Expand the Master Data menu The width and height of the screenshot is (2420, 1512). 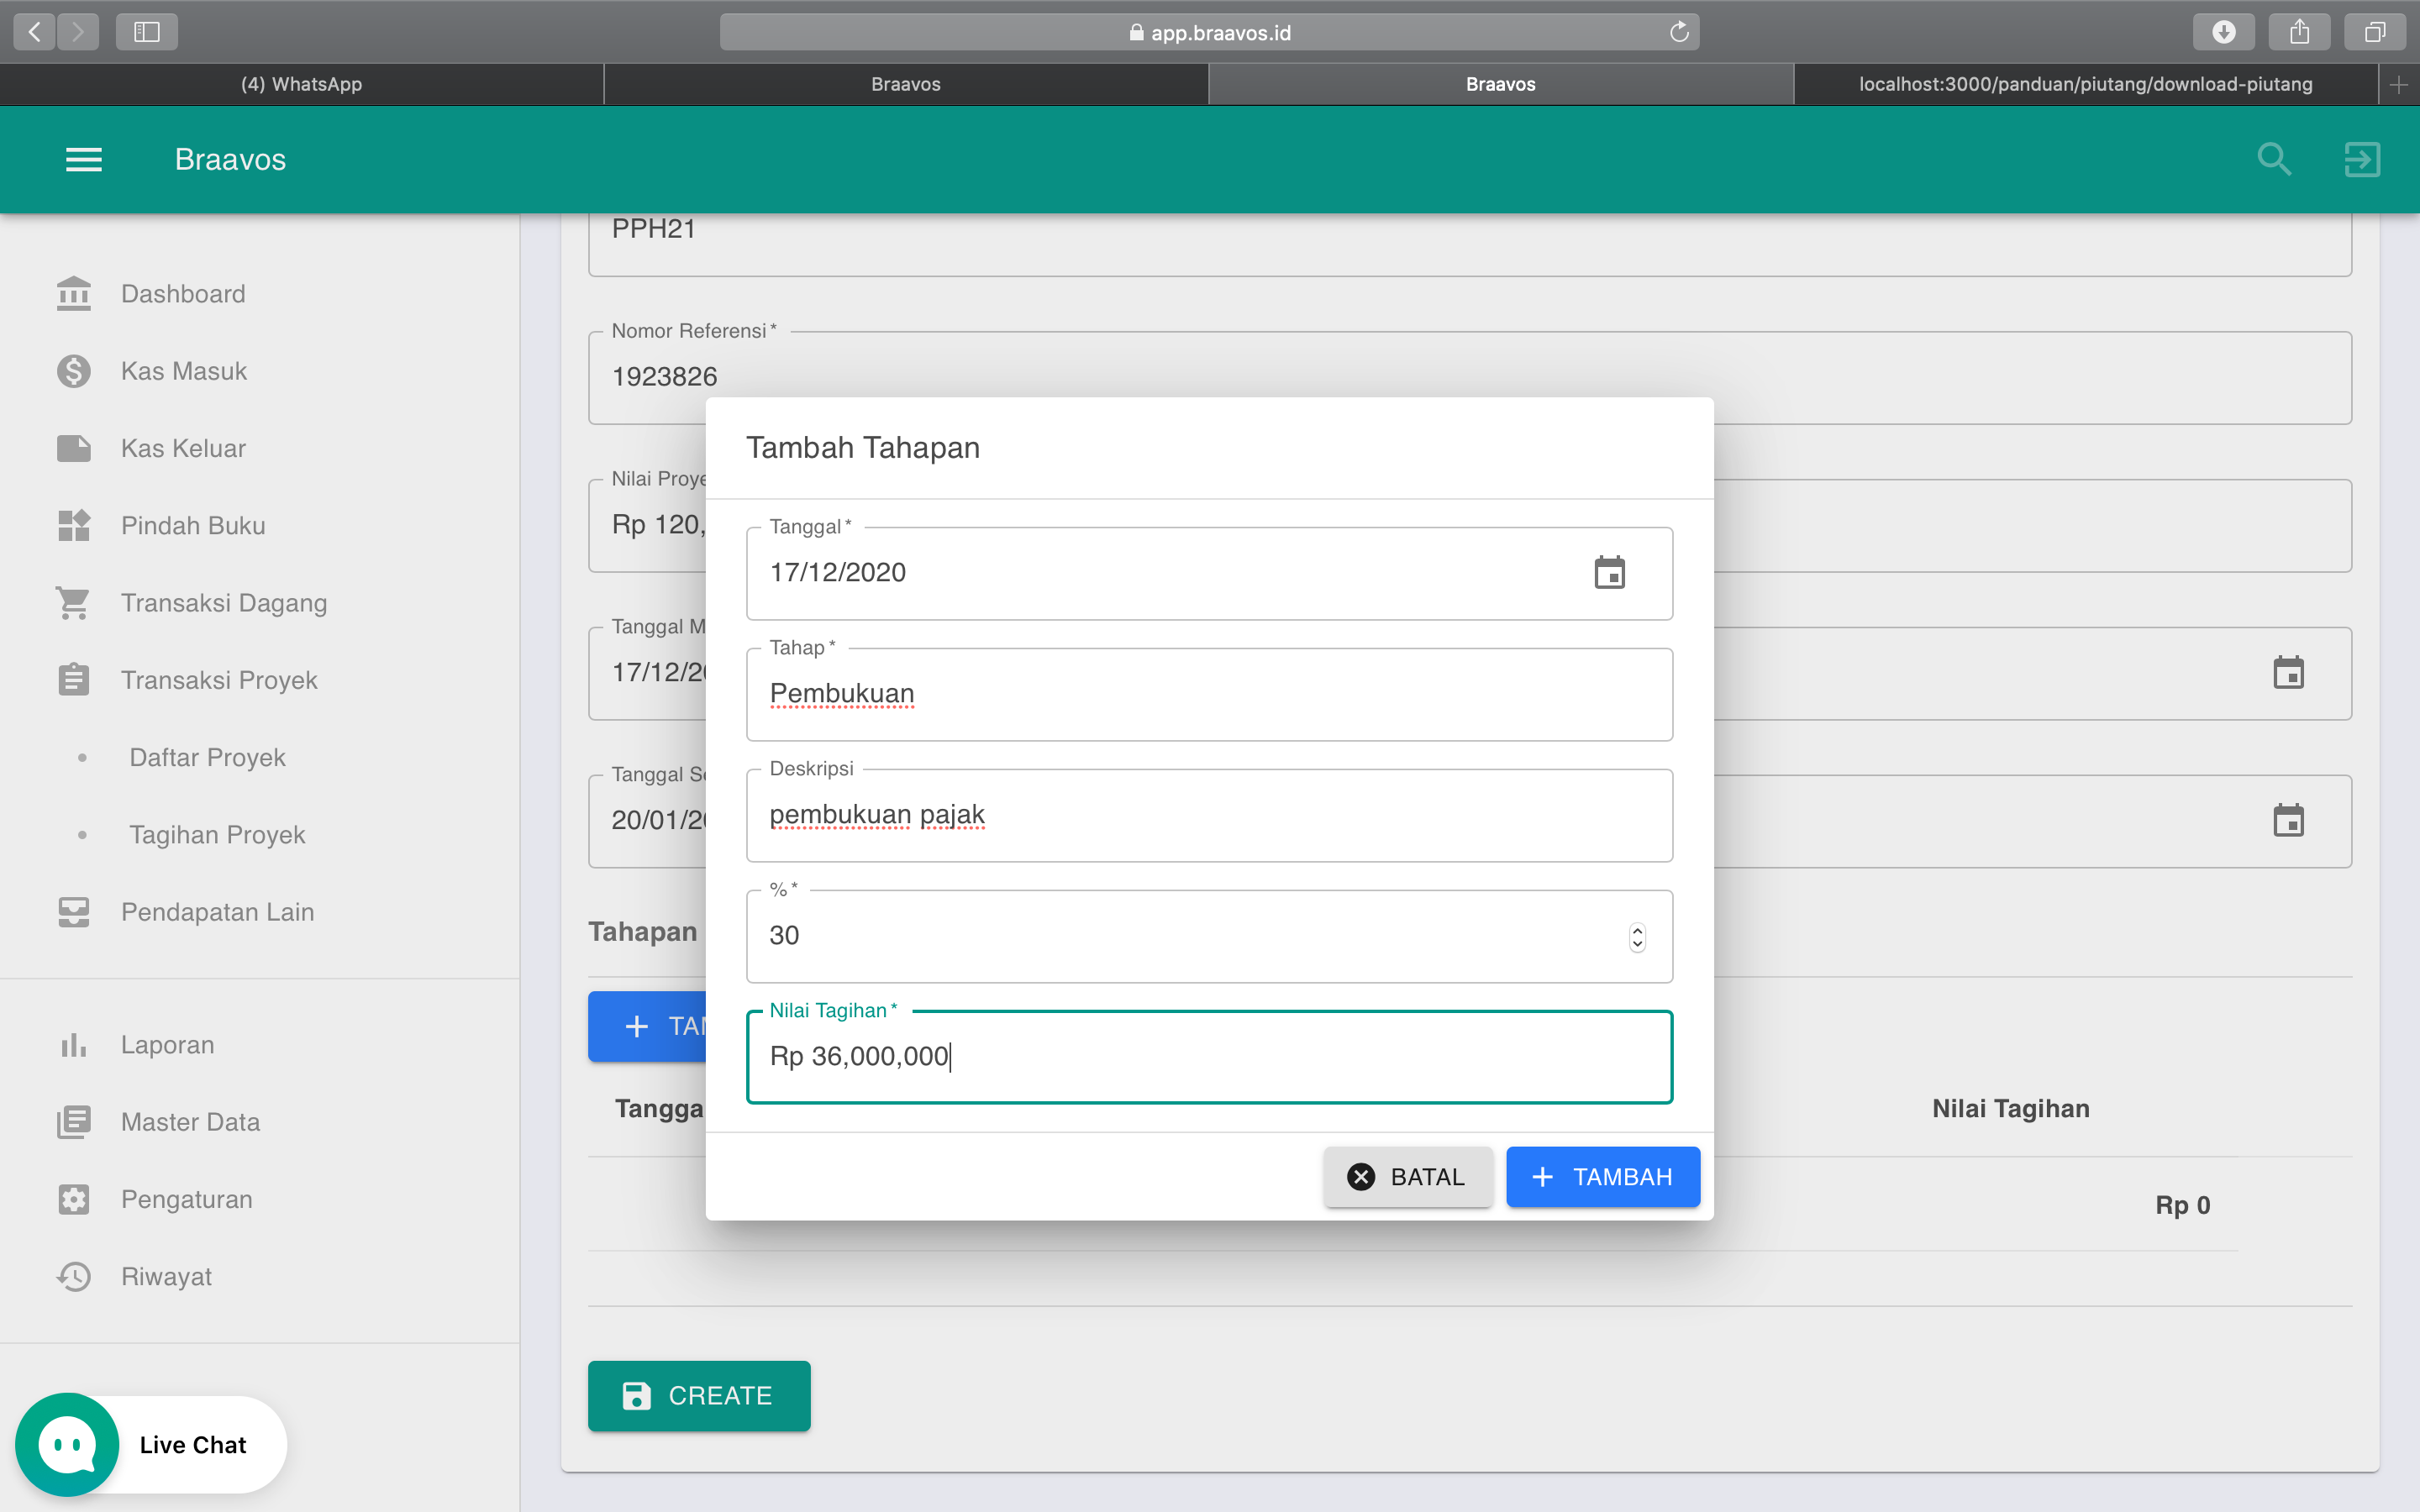190,1122
